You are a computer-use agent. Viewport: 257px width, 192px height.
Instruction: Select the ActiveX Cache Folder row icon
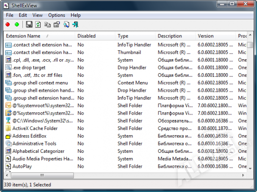pos(8,129)
